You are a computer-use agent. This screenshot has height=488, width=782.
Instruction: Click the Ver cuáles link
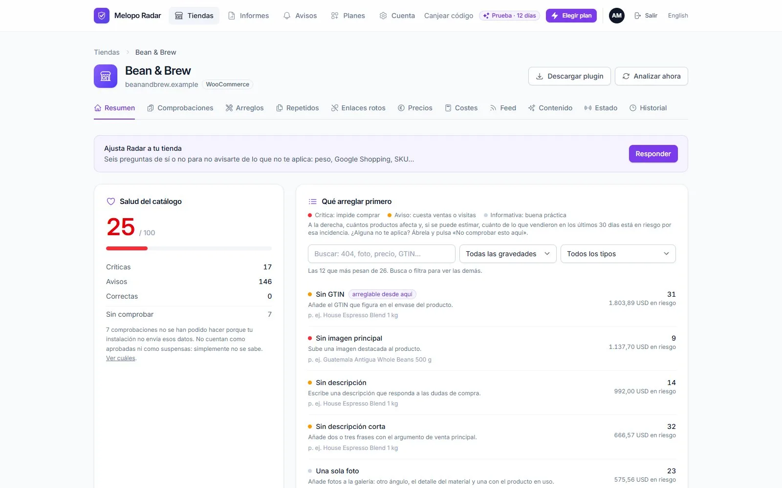pyautogui.click(x=120, y=358)
